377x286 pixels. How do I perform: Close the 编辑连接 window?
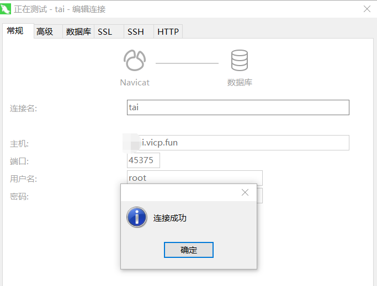coord(367,9)
